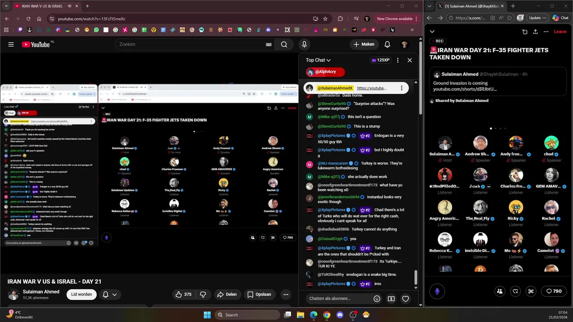Screen dimensions: 573x322
Task: Open Edge profile avatar
Action: 520,18
